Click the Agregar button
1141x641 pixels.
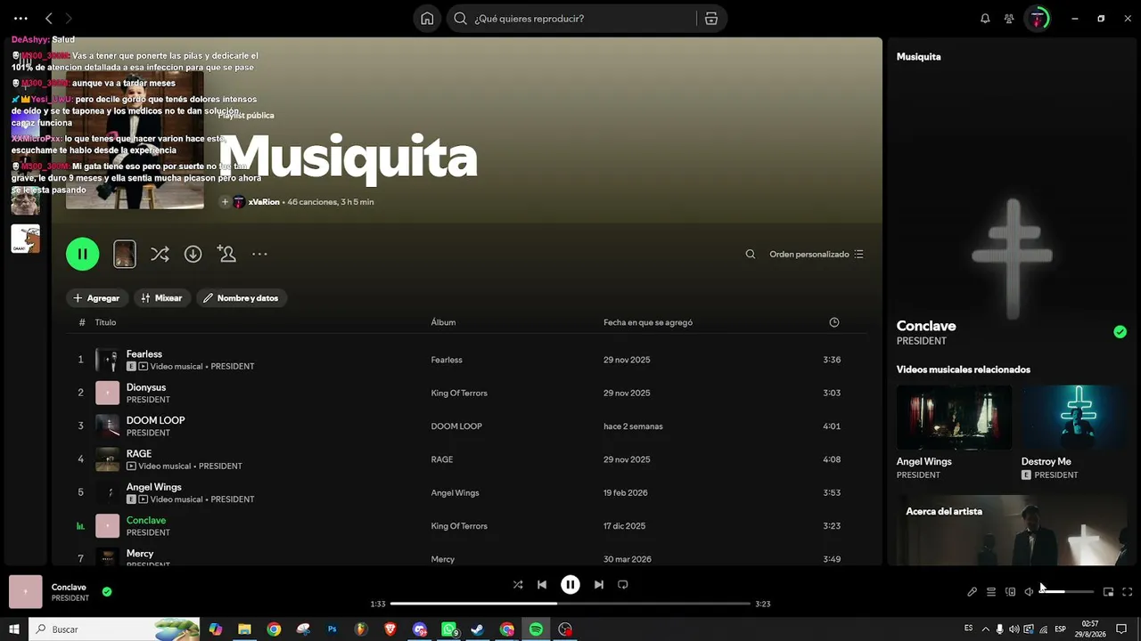click(x=96, y=298)
